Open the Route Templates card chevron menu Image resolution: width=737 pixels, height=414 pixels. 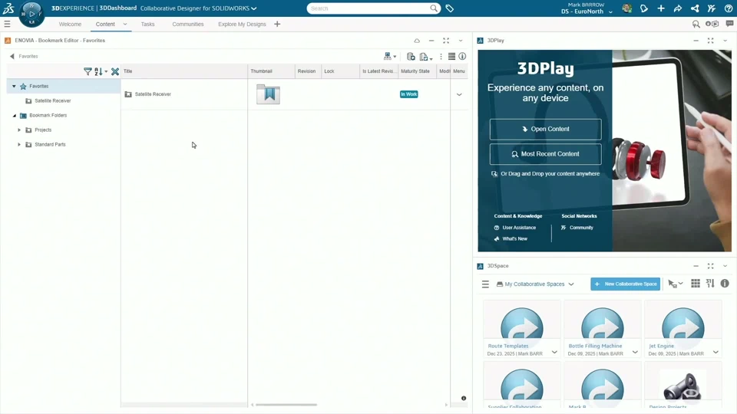coord(554,352)
